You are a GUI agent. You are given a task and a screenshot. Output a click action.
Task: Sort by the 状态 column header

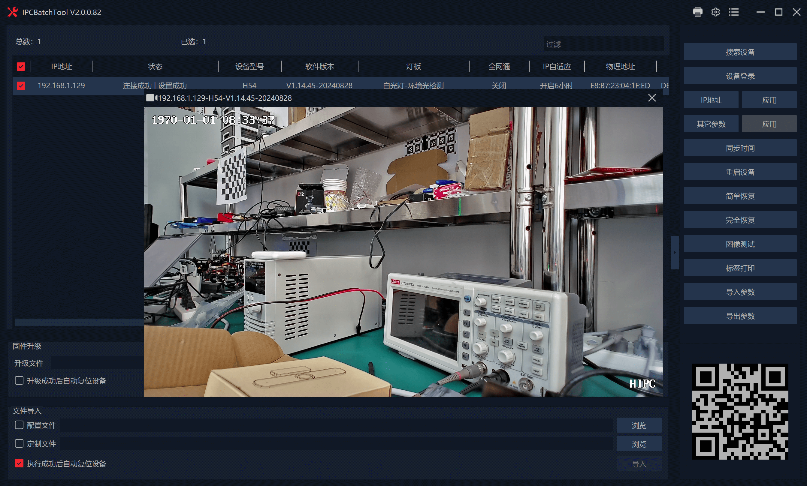pos(155,67)
